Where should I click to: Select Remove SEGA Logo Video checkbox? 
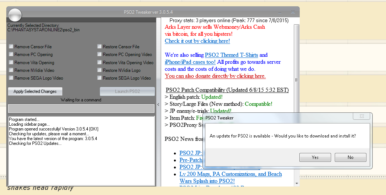(11, 78)
